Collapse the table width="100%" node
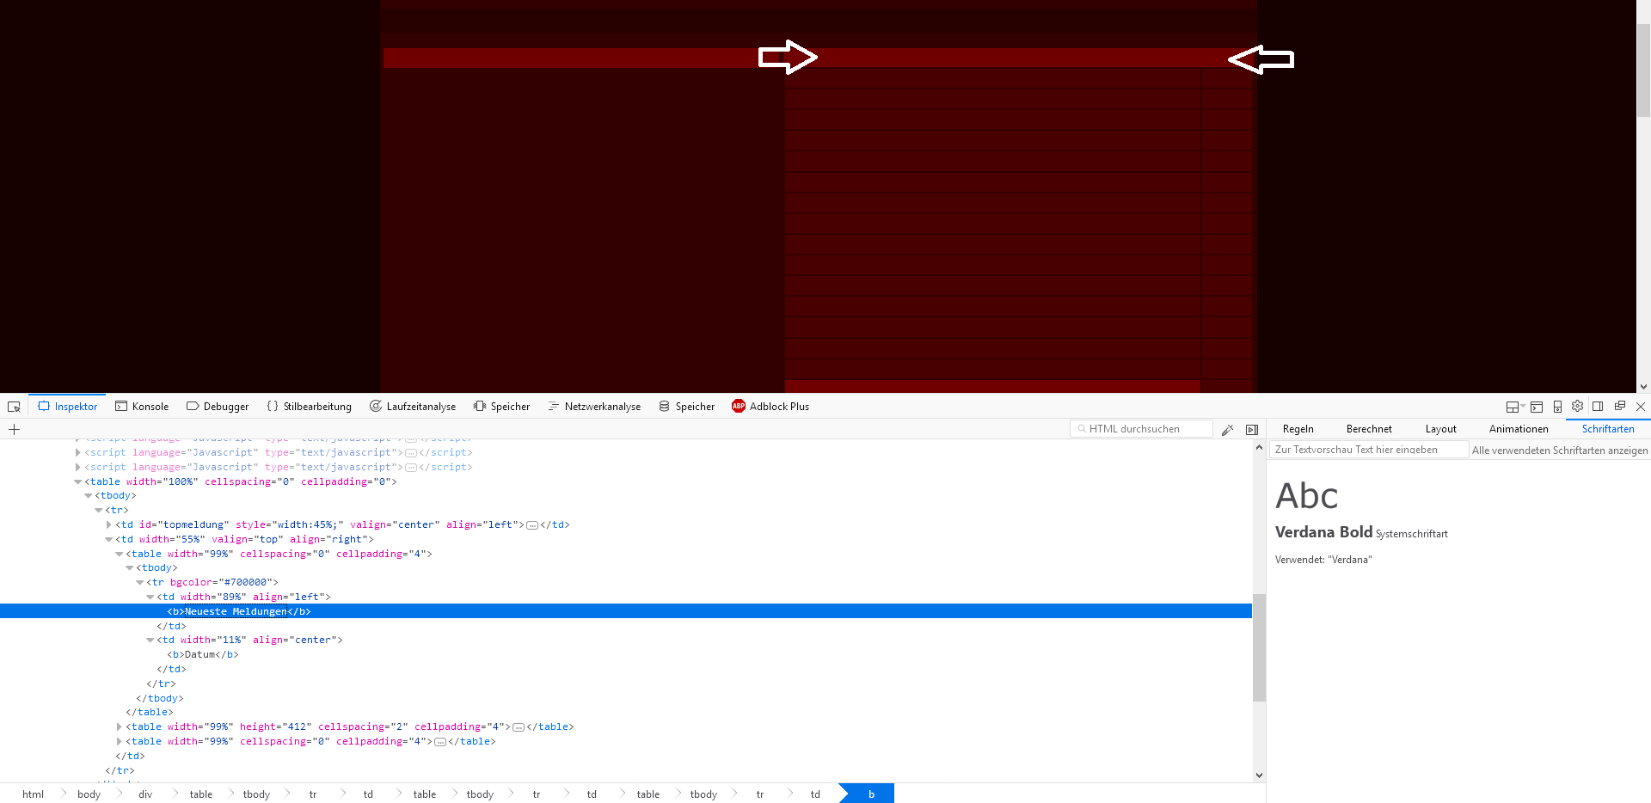This screenshot has height=803, width=1651. click(78, 481)
